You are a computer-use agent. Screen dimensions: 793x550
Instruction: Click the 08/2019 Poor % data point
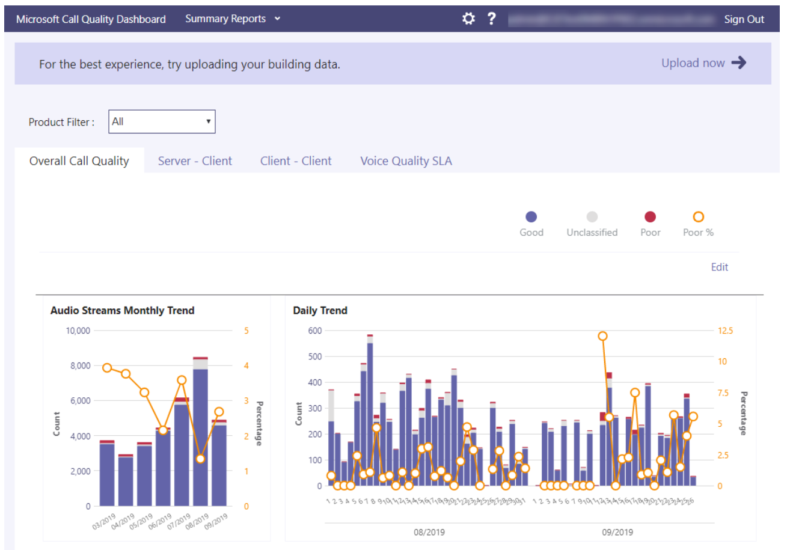click(200, 459)
